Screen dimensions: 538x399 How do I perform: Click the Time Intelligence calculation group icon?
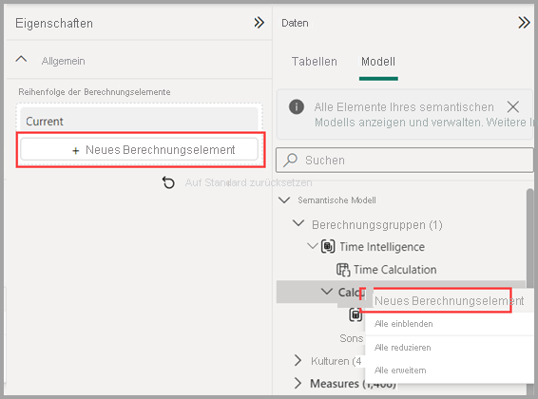328,246
